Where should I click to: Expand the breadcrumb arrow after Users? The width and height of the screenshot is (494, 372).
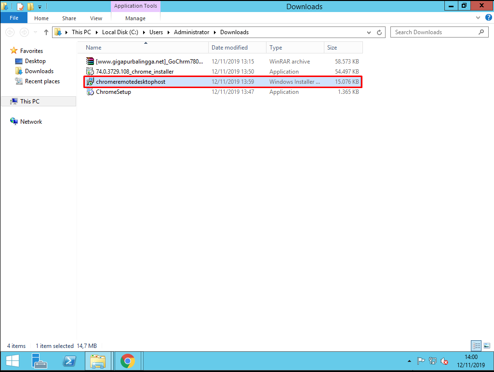point(169,32)
